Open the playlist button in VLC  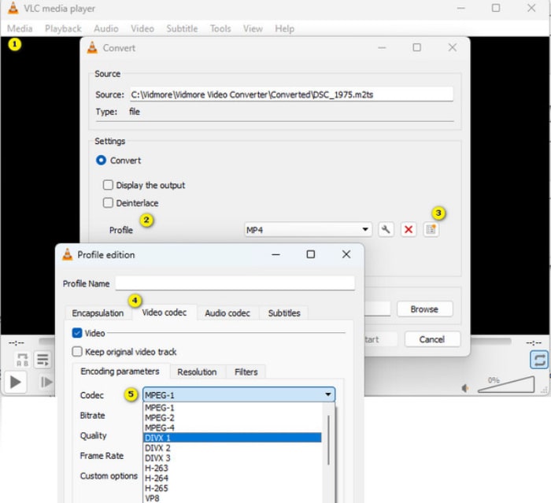pos(43,360)
